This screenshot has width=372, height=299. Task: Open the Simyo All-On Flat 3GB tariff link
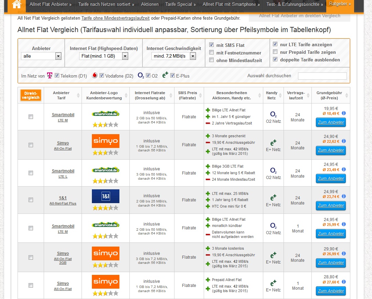63,261
